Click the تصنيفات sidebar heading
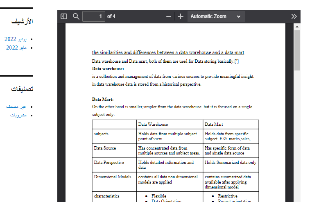312x202 pixels. click(x=22, y=89)
